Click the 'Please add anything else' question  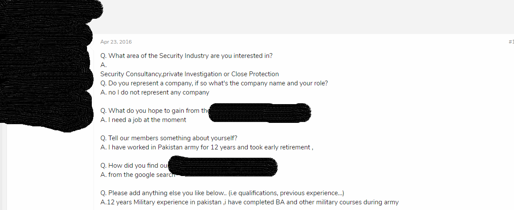pos(222,193)
